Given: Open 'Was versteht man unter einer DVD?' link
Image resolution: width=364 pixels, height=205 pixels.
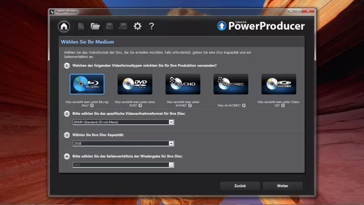Looking at the screenshot, I should coord(135,104).
